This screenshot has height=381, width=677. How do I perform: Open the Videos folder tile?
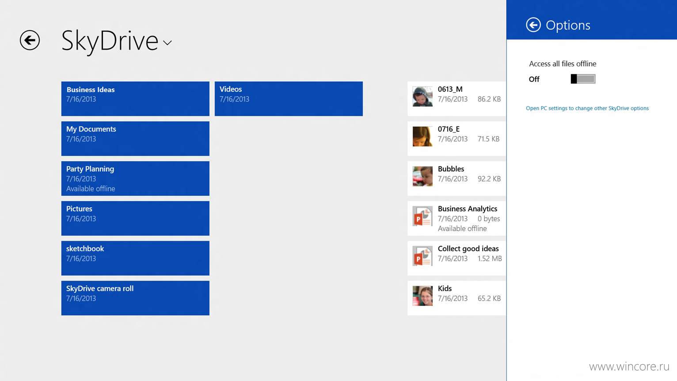click(289, 99)
